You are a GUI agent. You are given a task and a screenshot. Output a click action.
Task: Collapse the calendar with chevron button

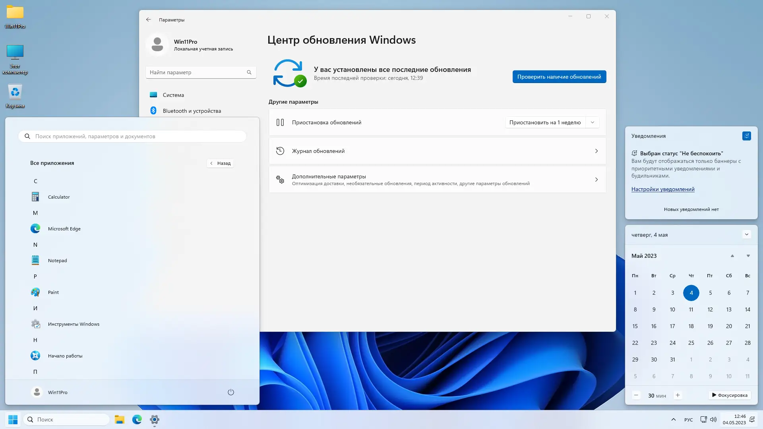[x=746, y=234]
